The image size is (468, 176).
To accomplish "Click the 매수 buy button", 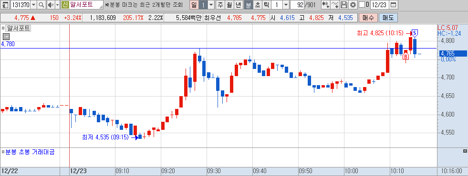I will [x=368, y=18].
